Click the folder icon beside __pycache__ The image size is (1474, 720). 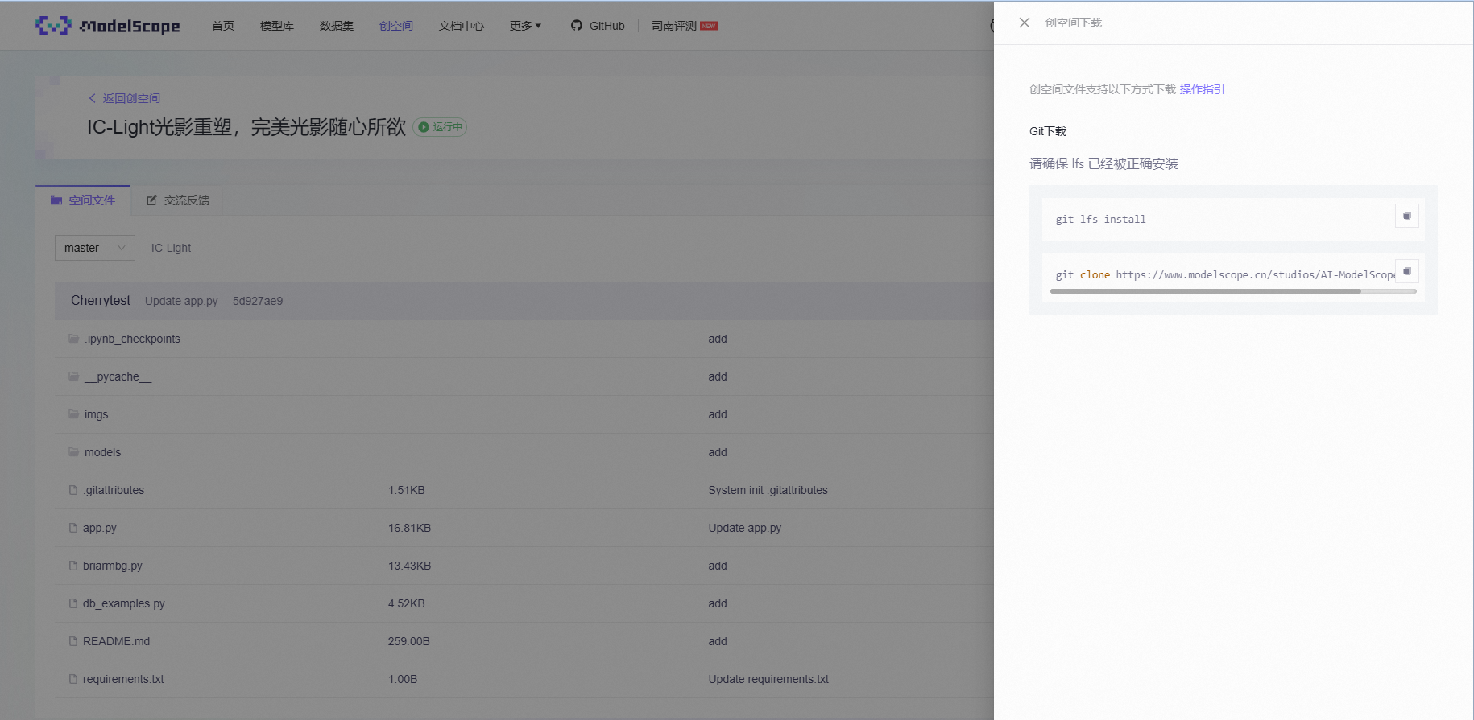[74, 376]
